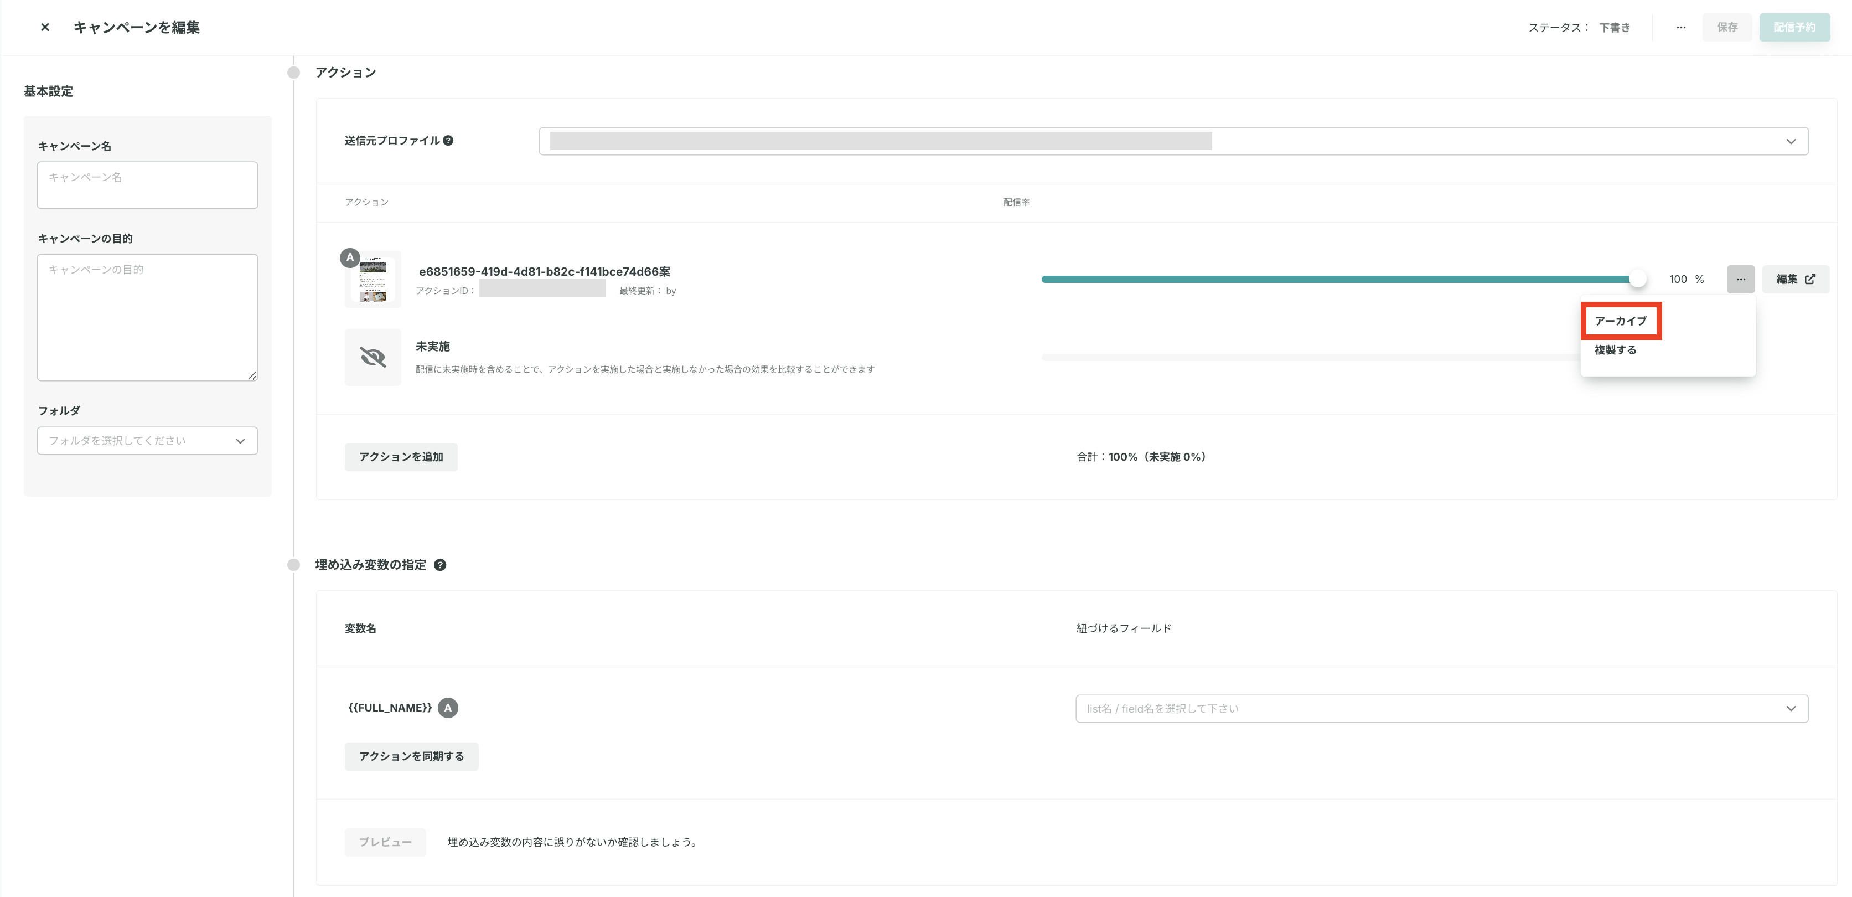Viewport: 1852px width, 897px height.
Task: Open the action A email thumbnail
Action: pos(373,280)
